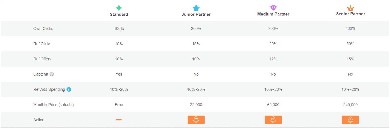Viewport: 390px width, 128px height.
Task: Upgrade to Senior Partner with rocket button
Action: (350, 120)
